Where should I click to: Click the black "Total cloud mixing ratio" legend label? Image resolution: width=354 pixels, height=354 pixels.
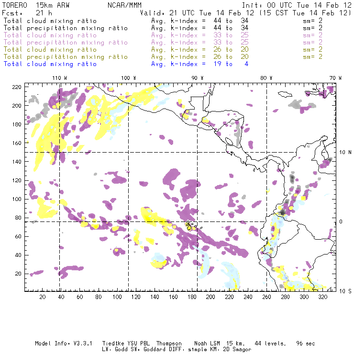pyautogui.click(x=50, y=21)
